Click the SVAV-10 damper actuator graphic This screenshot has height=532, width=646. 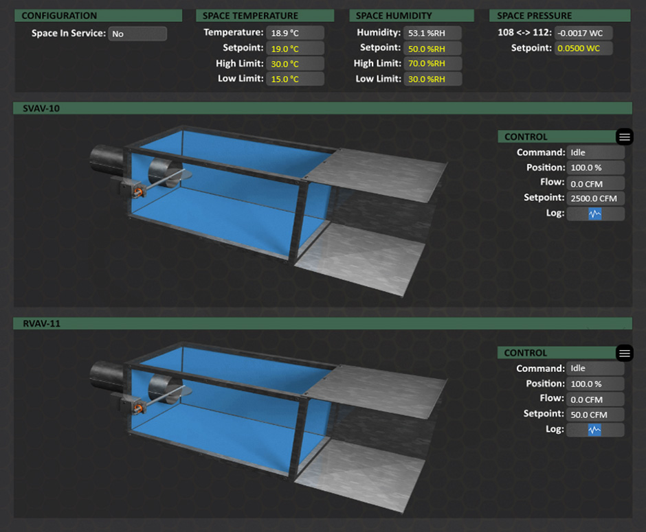tap(132, 189)
